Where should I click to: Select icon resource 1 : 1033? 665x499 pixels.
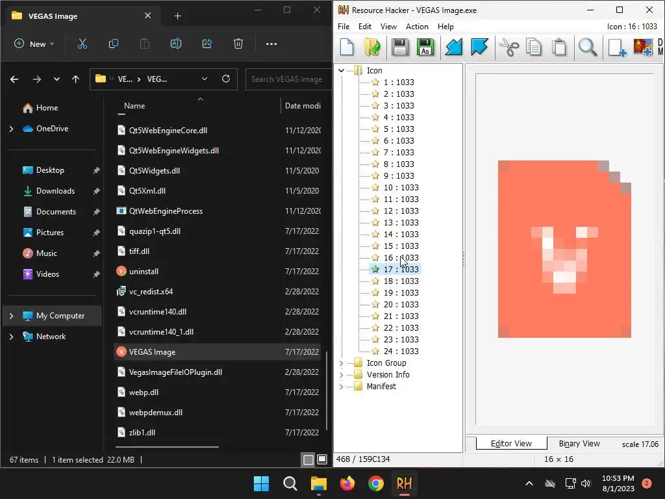click(399, 83)
